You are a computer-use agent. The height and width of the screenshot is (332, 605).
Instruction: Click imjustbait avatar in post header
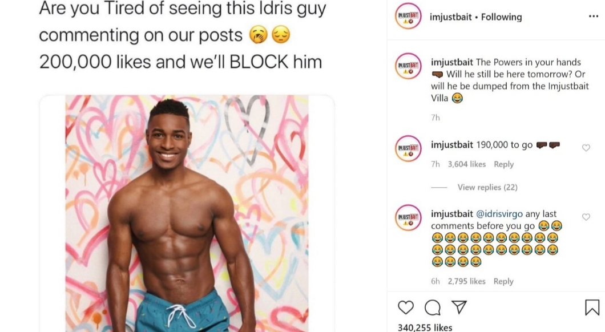[408, 16]
